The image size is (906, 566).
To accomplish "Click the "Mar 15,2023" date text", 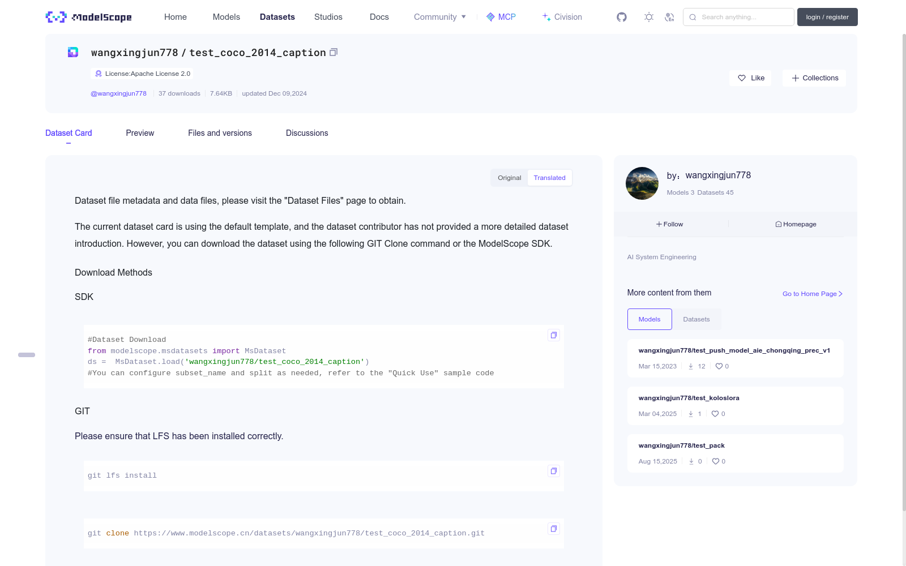I will click(x=657, y=366).
